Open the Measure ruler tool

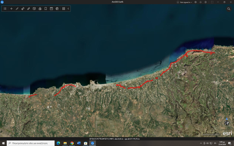(x=28, y=9)
